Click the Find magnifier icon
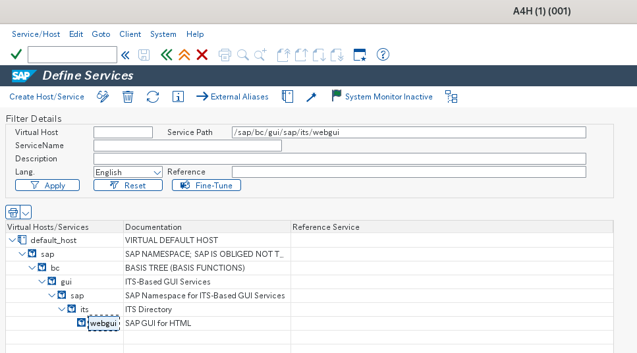Viewport: 637px width, 353px height. point(242,55)
